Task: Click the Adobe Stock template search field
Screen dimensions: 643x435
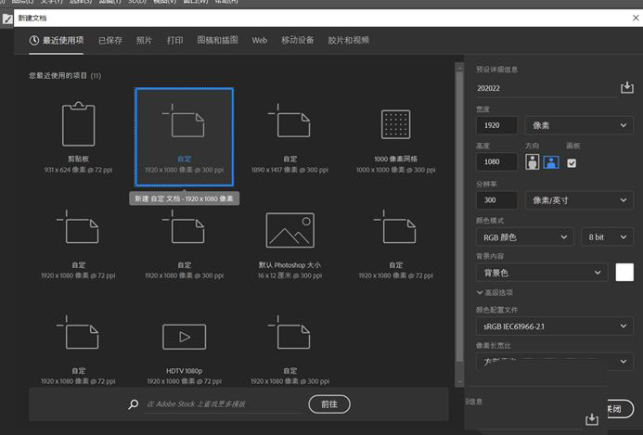Action: coord(224,404)
